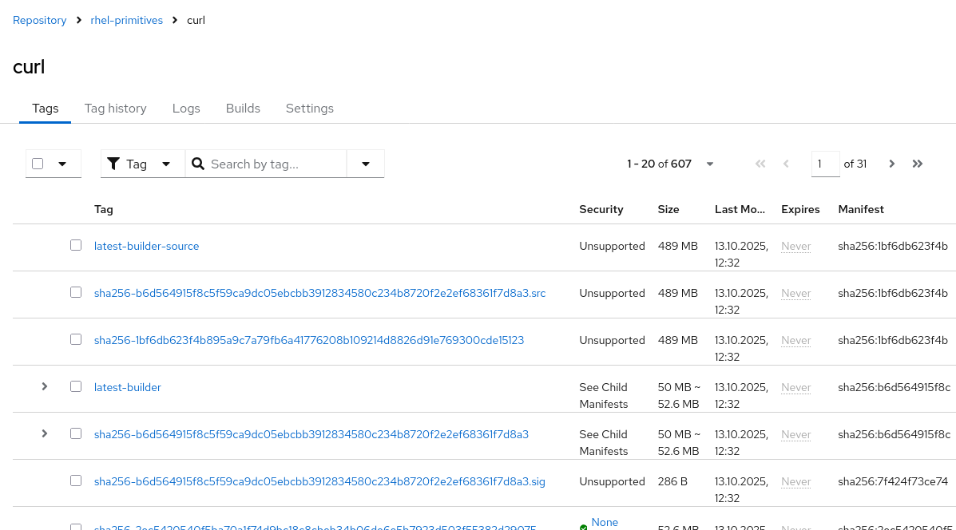Select checkbox for tag ending 7d8a3.sig
This screenshot has height=530, width=956.
tap(76, 481)
